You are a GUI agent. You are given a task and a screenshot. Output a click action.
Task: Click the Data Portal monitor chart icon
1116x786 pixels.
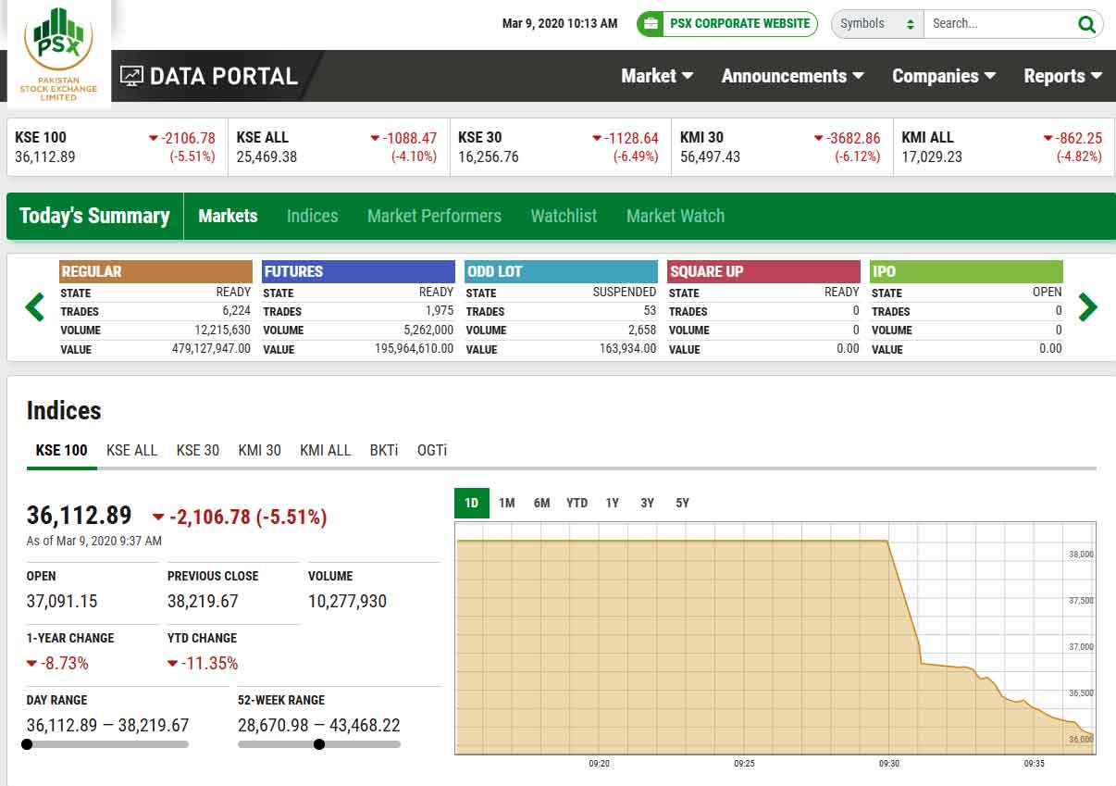[x=131, y=76]
